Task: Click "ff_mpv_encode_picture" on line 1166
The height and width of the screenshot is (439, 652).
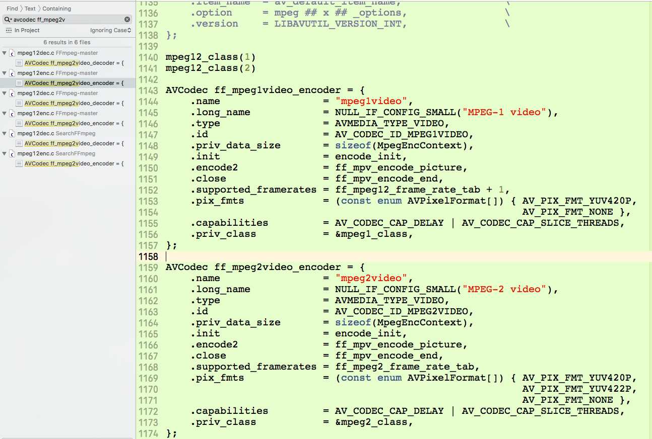Action: coord(399,345)
